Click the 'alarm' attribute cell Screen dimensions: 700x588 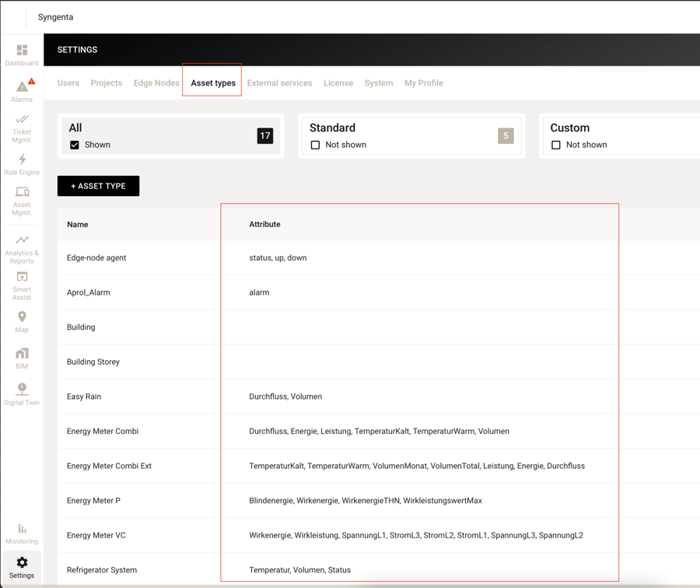click(x=259, y=292)
